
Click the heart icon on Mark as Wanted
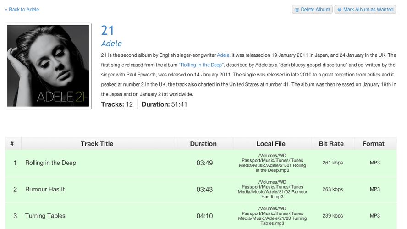[x=339, y=10]
